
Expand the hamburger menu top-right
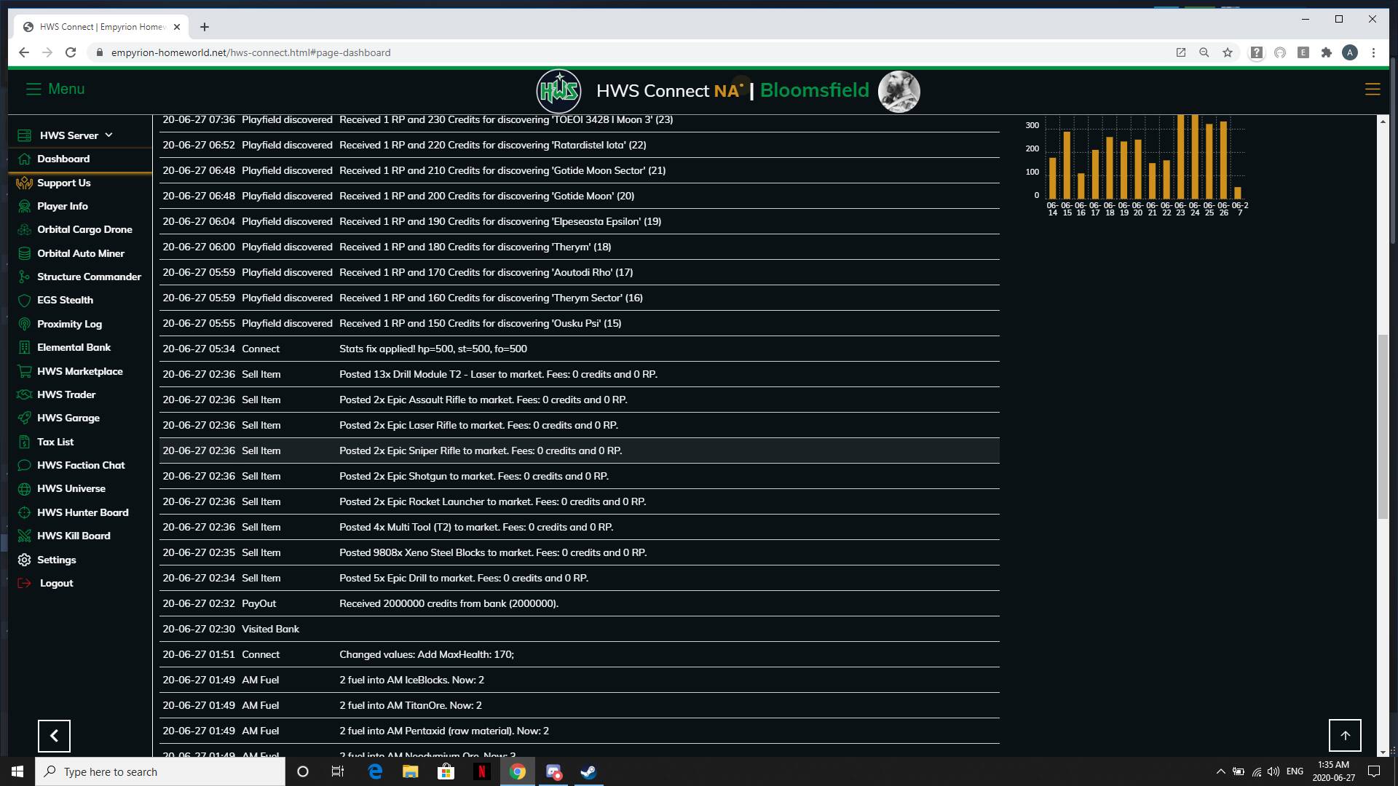tap(1372, 90)
